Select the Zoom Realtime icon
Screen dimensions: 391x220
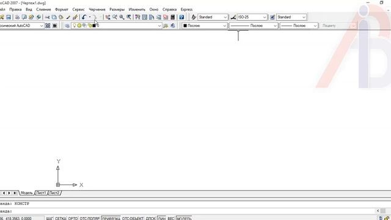(115, 17)
